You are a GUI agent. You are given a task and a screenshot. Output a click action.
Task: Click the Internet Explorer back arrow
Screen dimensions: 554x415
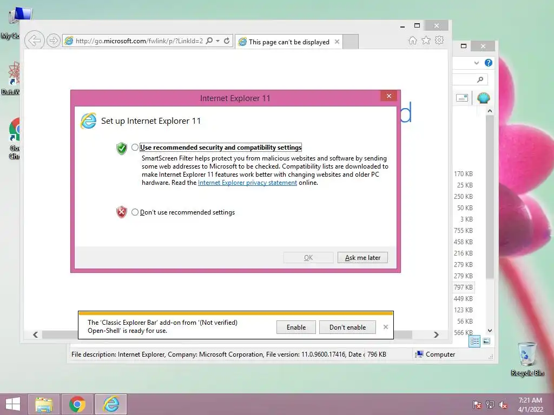(x=34, y=41)
